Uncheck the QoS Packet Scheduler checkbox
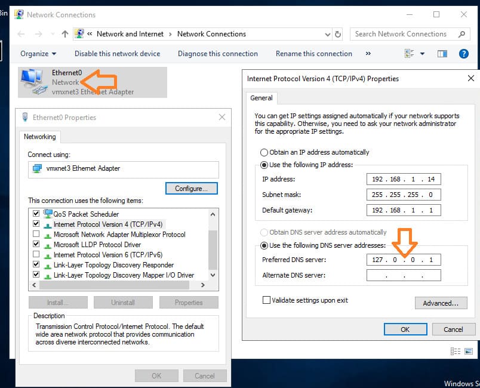Screen dimensions: 480x388 click(36, 214)
